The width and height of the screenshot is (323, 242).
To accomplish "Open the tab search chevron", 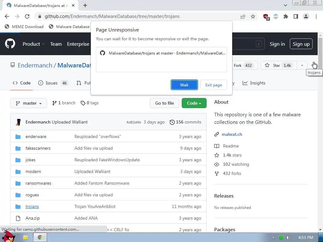I will [285, 5].
